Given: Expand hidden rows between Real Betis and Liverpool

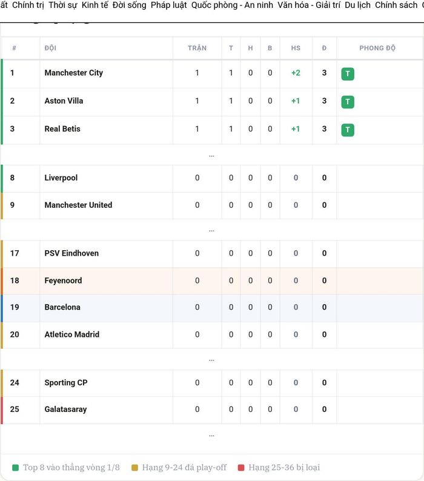Looking at the screenshot, I should pyautogui.click(x=211, y=156).
